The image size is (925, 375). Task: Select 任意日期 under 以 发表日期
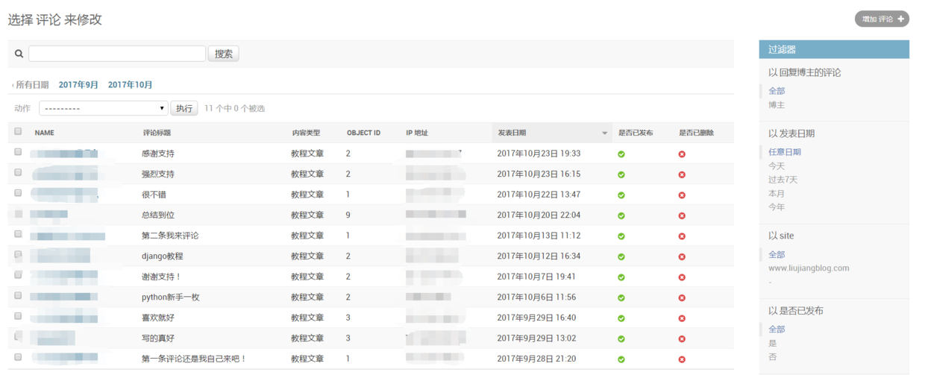pos(785,152)
